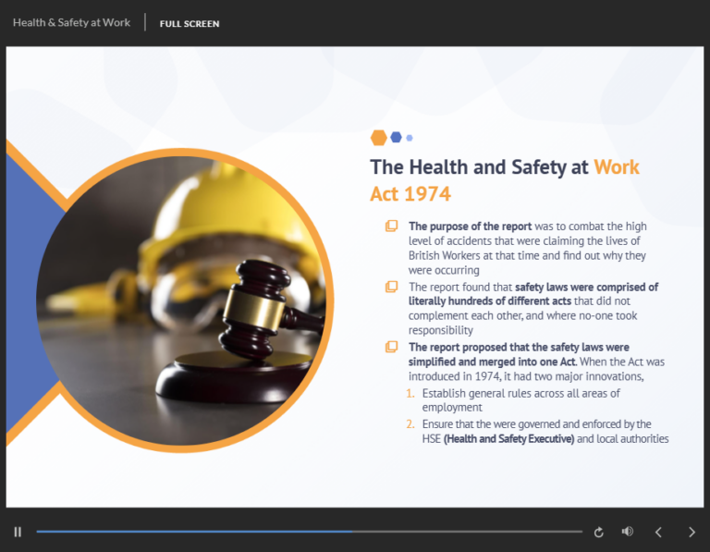Open FULL SCREEN mode
Viewport: 710px width, 552px height.
pyautogui.click(x=190, y=23)
